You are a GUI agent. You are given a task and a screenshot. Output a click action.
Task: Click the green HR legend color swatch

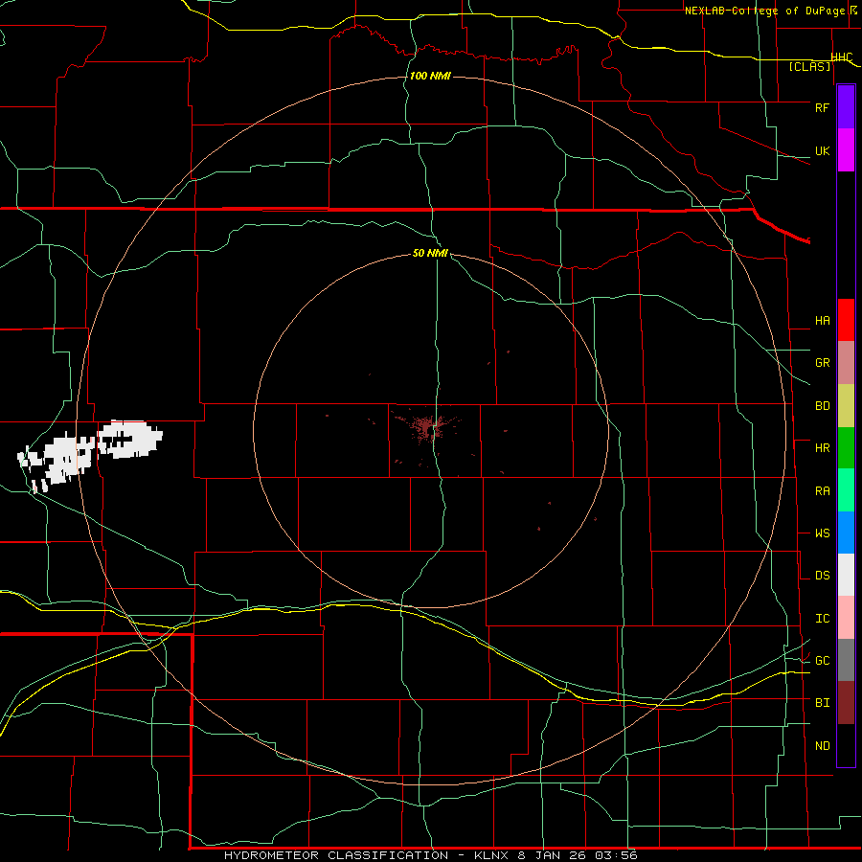click(x=846, y=447)
